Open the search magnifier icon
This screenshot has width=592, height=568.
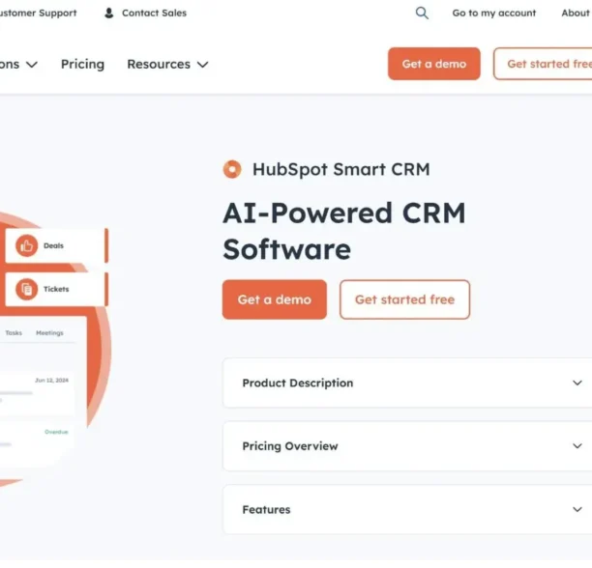point(422,14)
